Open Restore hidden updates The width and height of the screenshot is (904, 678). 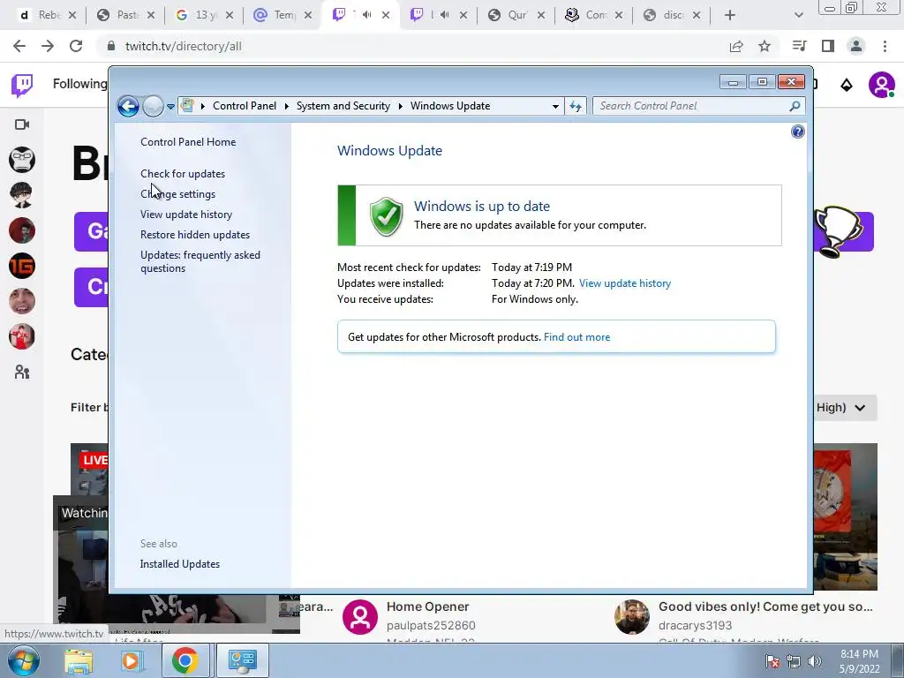(195, 235)
